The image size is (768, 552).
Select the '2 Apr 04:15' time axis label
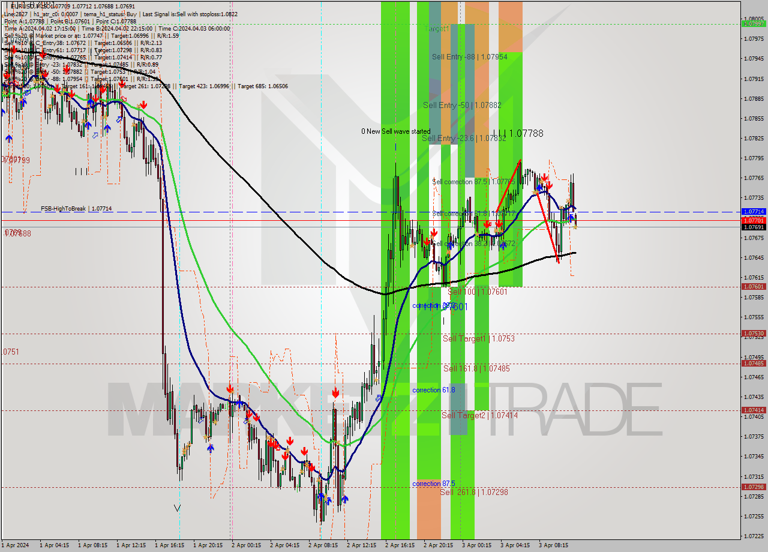pyautogui.click(x=285, y=545)
